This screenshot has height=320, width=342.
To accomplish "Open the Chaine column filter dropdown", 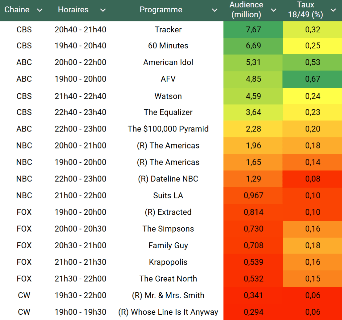I will 39,10.
